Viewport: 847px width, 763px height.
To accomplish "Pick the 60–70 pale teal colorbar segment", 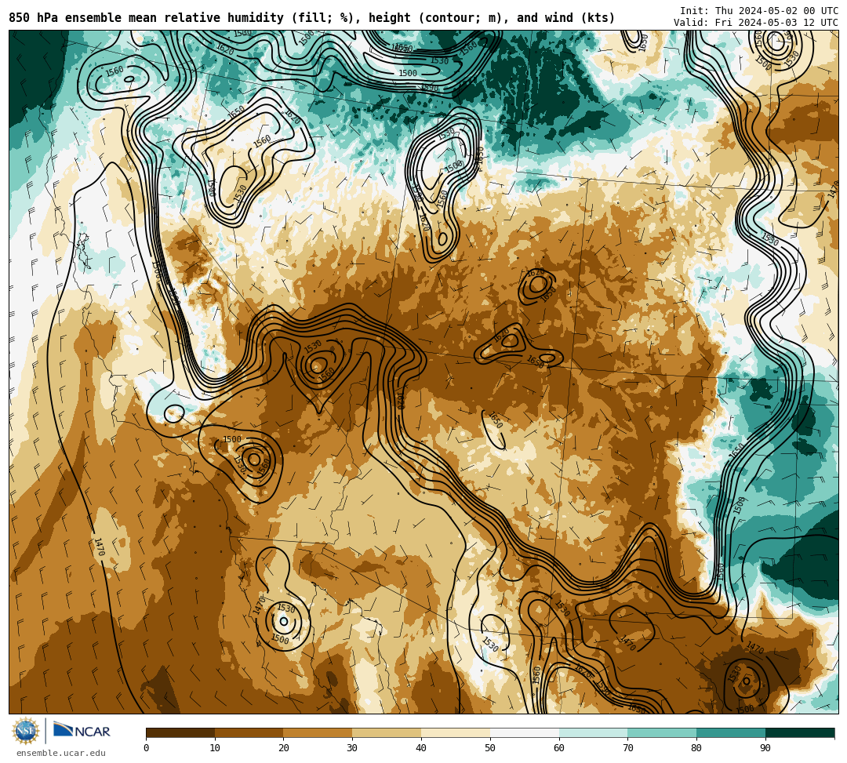I will click(x=593, y=732).
